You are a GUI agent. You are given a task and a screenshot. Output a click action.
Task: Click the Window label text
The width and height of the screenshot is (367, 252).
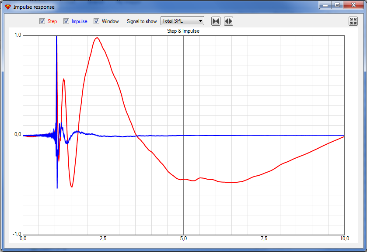pos(110,21)
